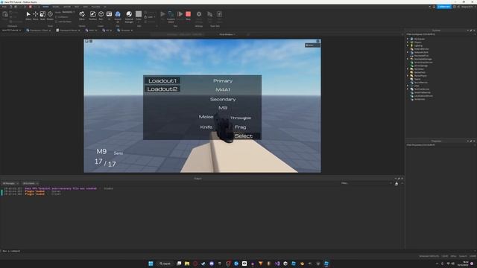Open the Material Manager
The height and width of the screenshot is (268, 477).
click(129, 16)
